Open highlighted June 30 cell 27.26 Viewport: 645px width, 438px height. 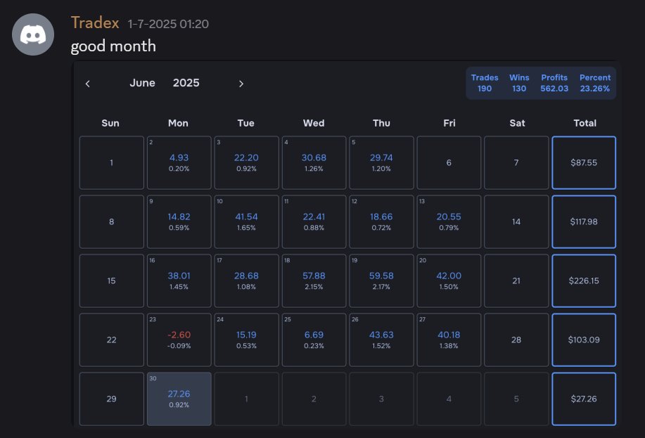(179, 399)
